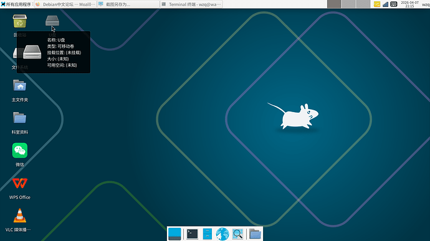430x241 pixels.
Task: Click Show Desktop icon in bottom dock
Action: coord(174,234)
